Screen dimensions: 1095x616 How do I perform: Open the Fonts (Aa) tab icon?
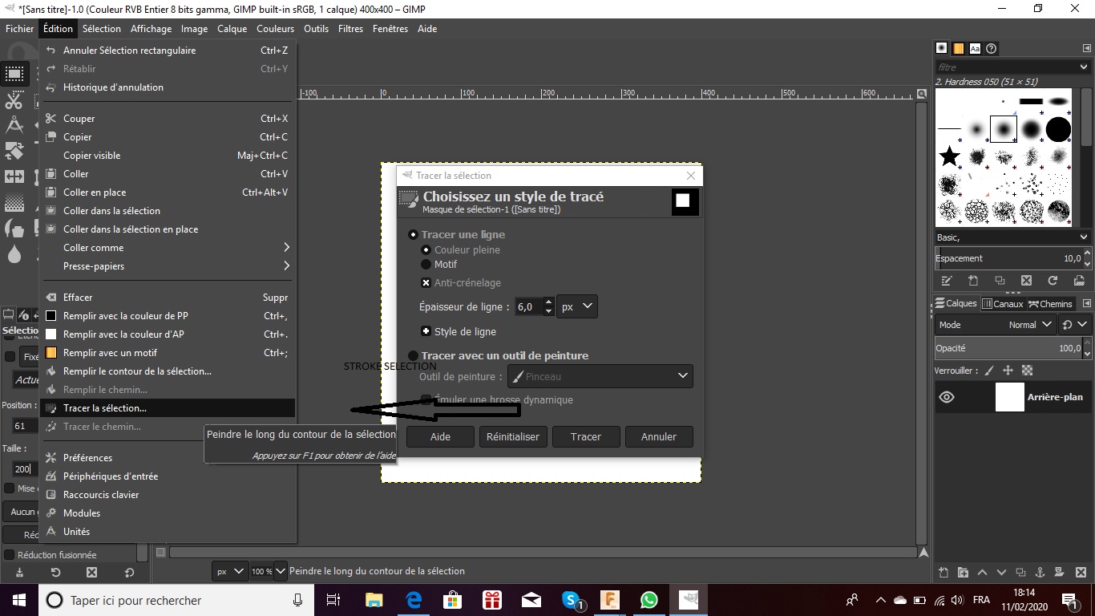coord(975,48)
